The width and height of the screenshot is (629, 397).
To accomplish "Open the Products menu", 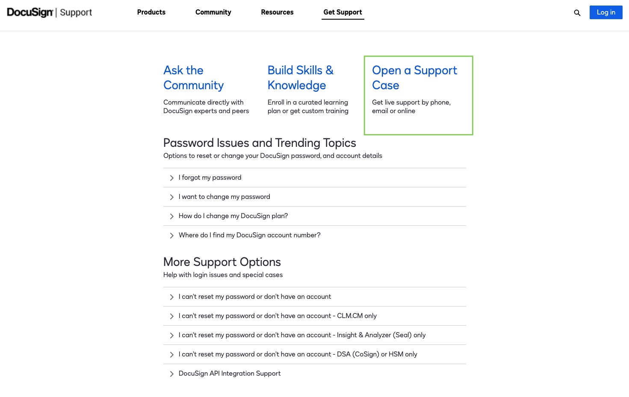I will click(x=151, y=12).
